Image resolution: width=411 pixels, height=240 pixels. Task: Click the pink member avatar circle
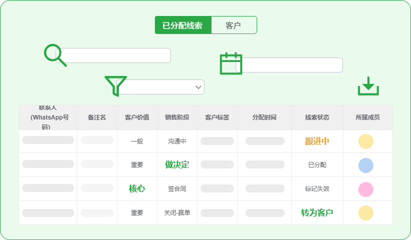click(366, 189)
